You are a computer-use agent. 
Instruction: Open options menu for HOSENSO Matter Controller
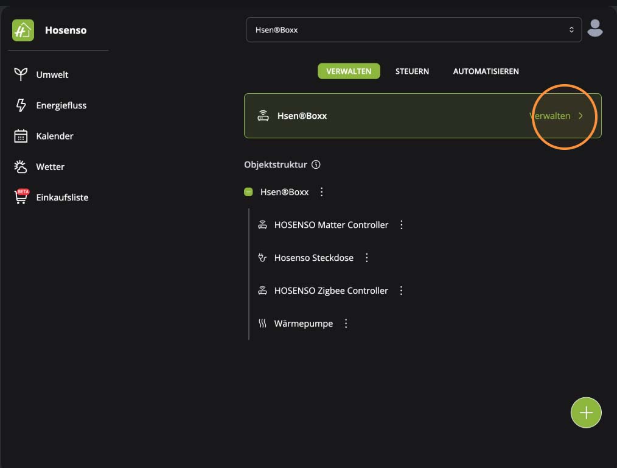pos(402,224)
